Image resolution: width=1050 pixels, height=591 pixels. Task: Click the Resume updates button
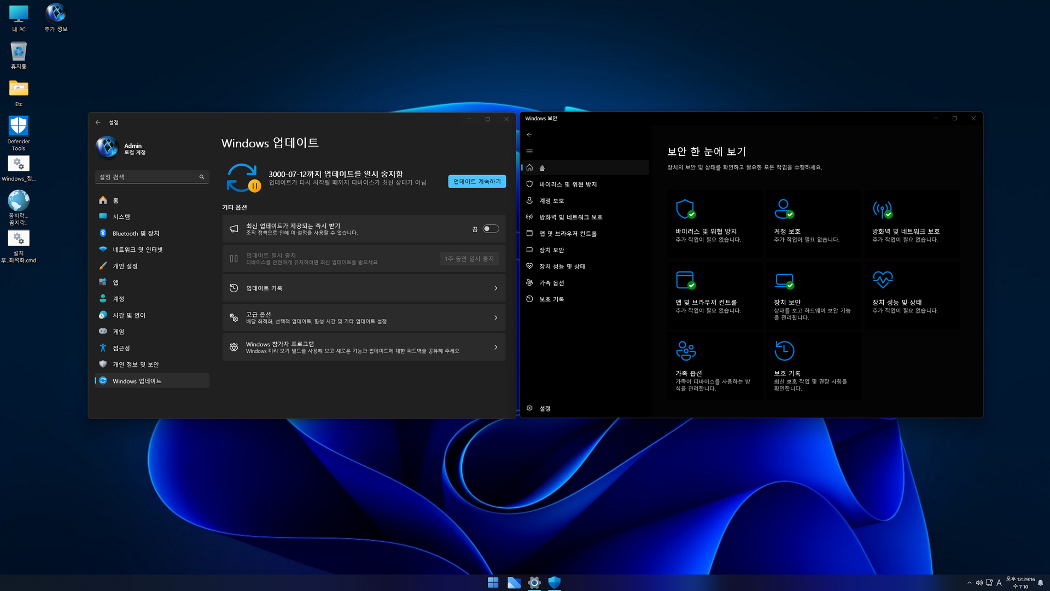tap(476, 181)
